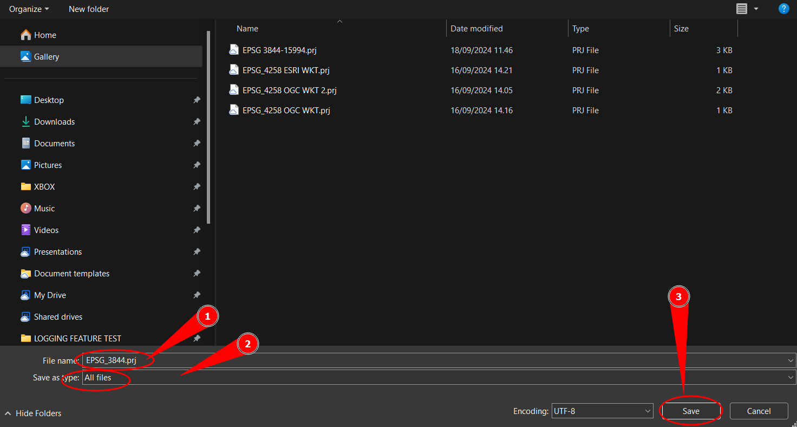The image size is (797, 427).
Task: Click the Home icon in sidebar
Action: tap(25, 35)
